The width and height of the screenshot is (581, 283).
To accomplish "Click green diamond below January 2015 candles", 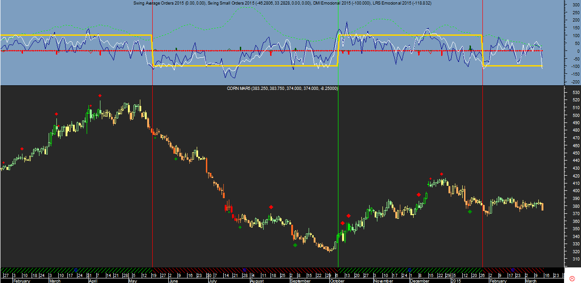I will click(470, 211).
